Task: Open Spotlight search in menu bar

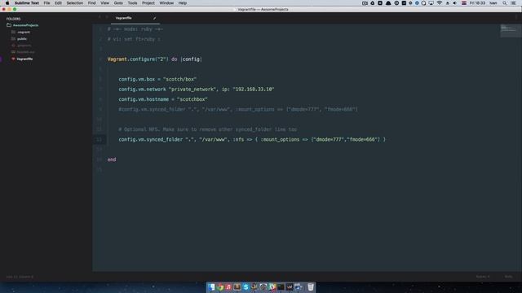Action: pyautogui.click(x=505, y=3)
